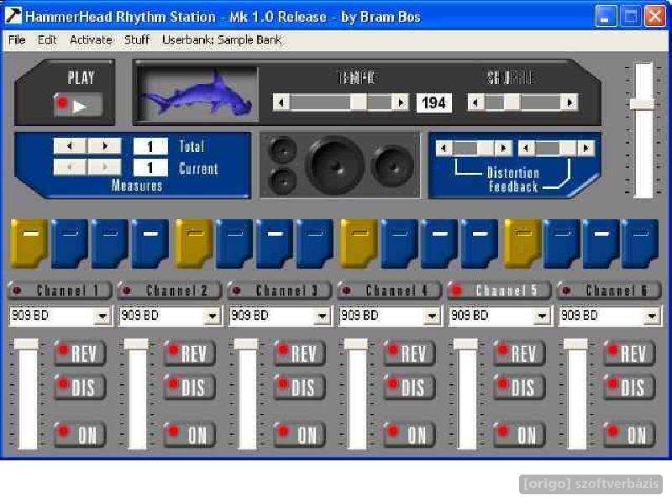Toggle step pad 7 in the sequencer row

coord(275,244)
